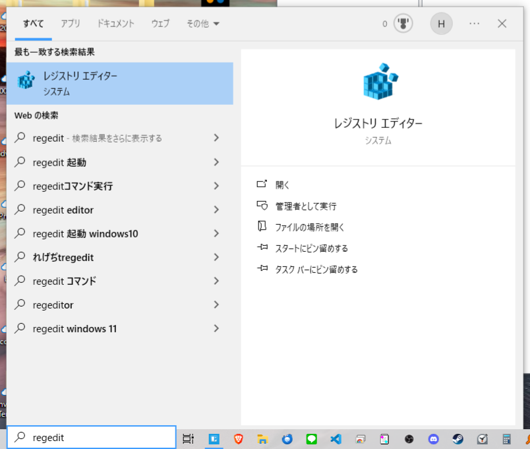This screenshot has height=449, width=530.
Task: Click the magnifier icon in the search box
Action: [20, 437]
